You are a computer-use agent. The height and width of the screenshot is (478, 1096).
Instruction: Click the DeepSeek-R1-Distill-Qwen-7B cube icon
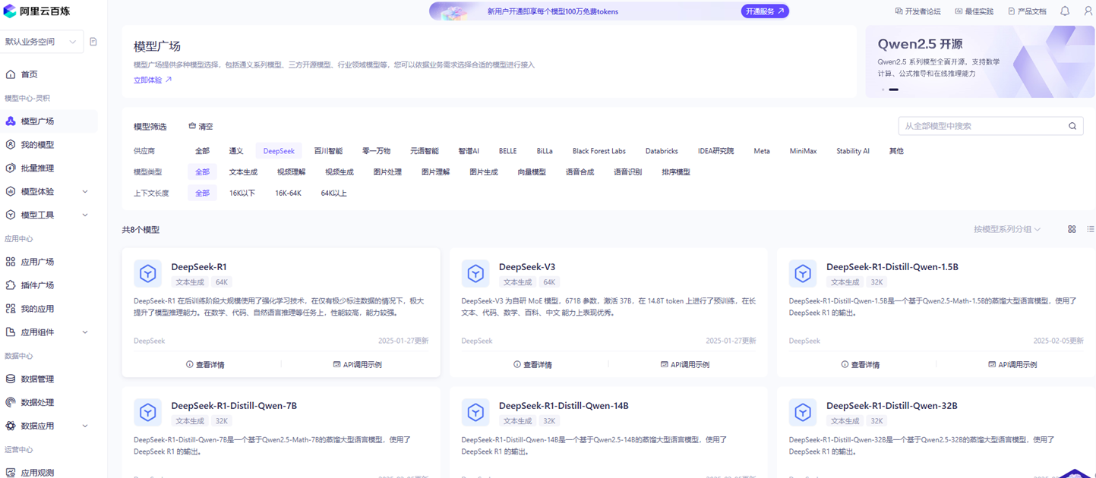point(148,412)
